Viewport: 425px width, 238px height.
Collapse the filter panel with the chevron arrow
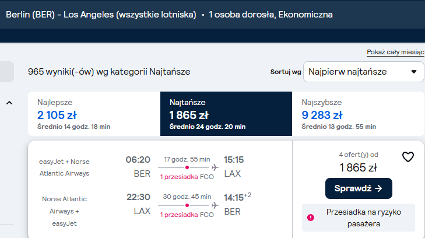[x=9, y=103]
